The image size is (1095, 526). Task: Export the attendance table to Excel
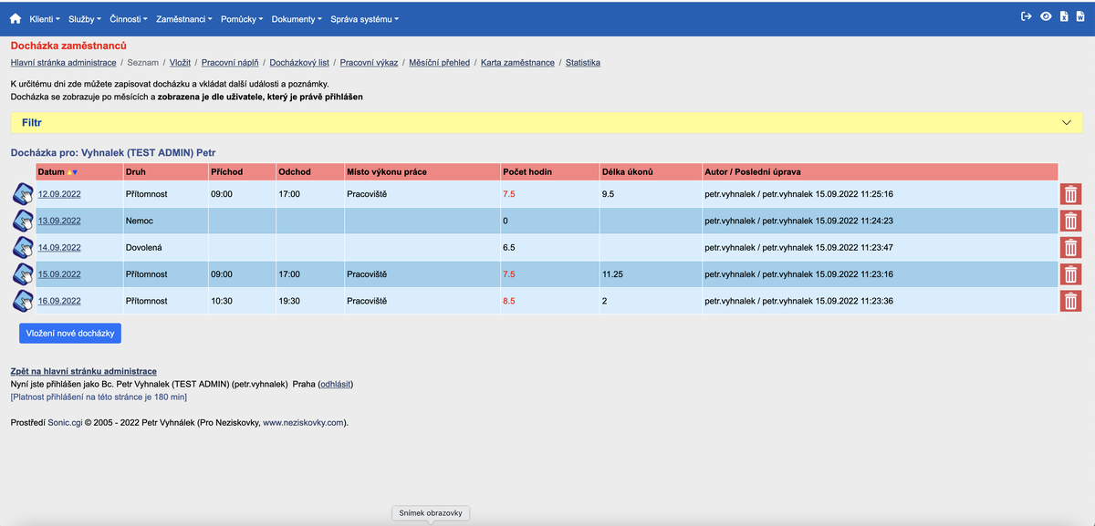pos(1064,16)
